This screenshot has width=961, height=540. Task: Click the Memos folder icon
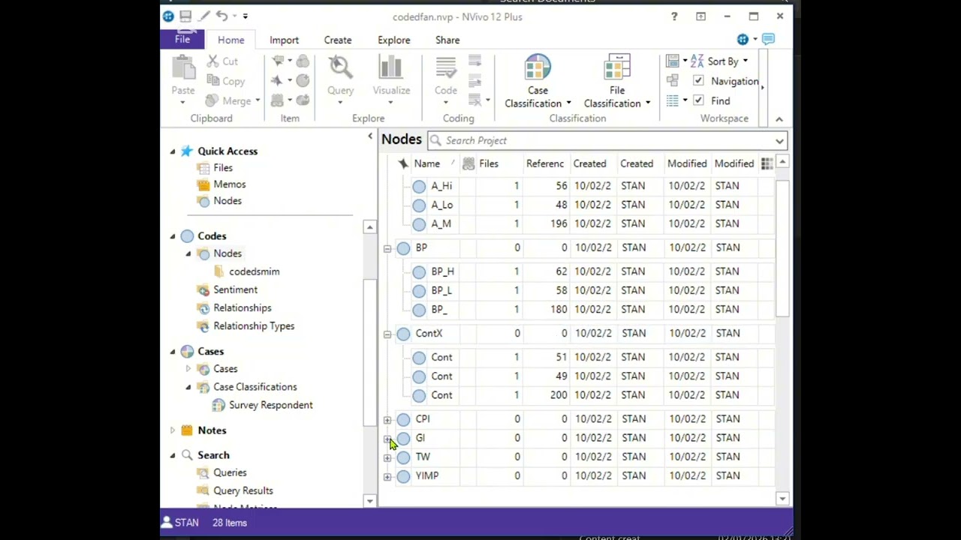point(203,184)
